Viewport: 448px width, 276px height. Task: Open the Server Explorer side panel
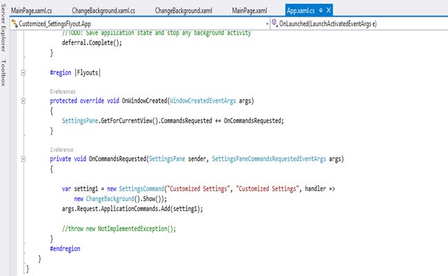point(3,28)
